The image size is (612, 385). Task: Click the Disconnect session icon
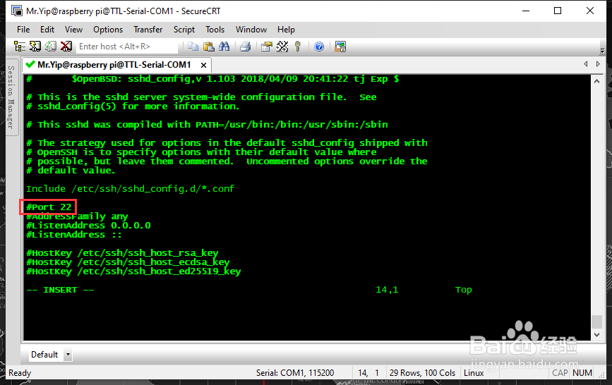(x=66, y=47)
